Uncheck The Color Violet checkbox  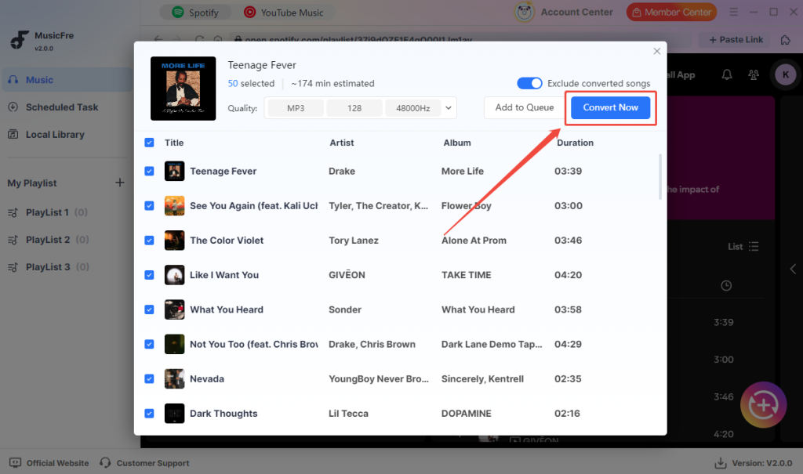[x=149, y=240]
